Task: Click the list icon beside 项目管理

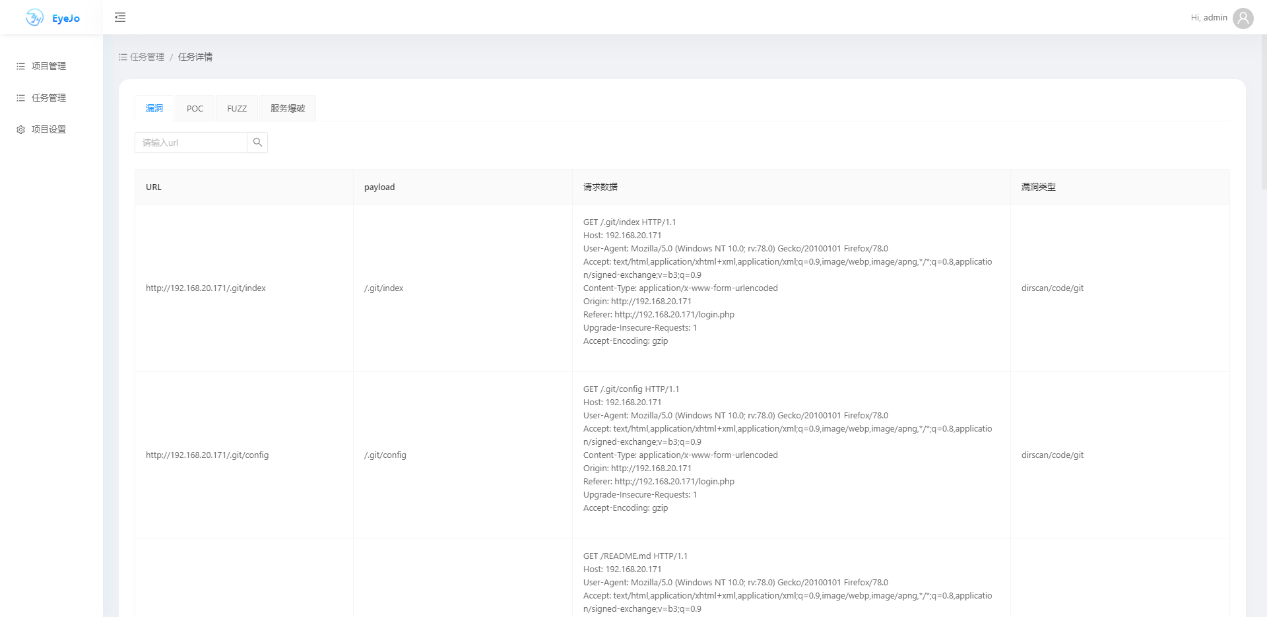Action: pyautogui.click(x=20, y=66)
